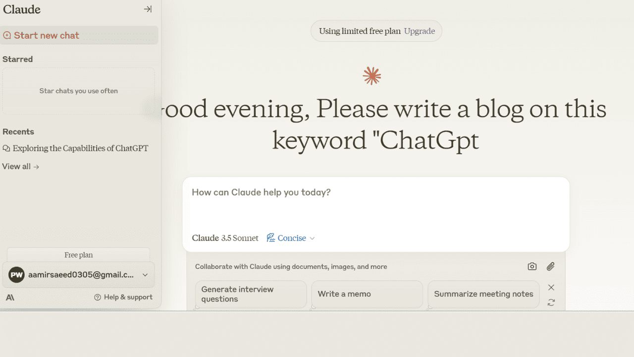This screenshot has height=357, width=634.
Task: Open Exploring the Capabilities of ChatGPT chat
Action: point(75,148)
